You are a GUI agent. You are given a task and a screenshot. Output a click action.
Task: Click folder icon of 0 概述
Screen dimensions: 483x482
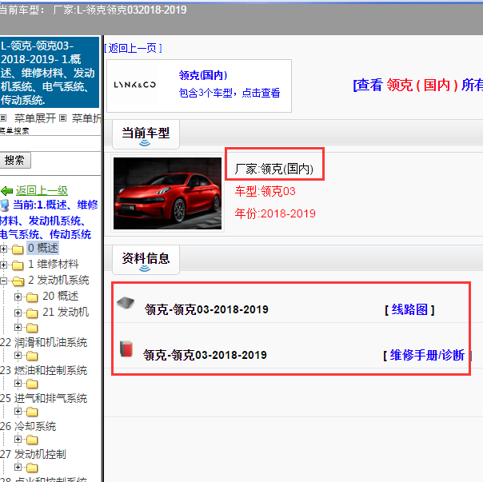pyautogui.click(x=18, y=249)
